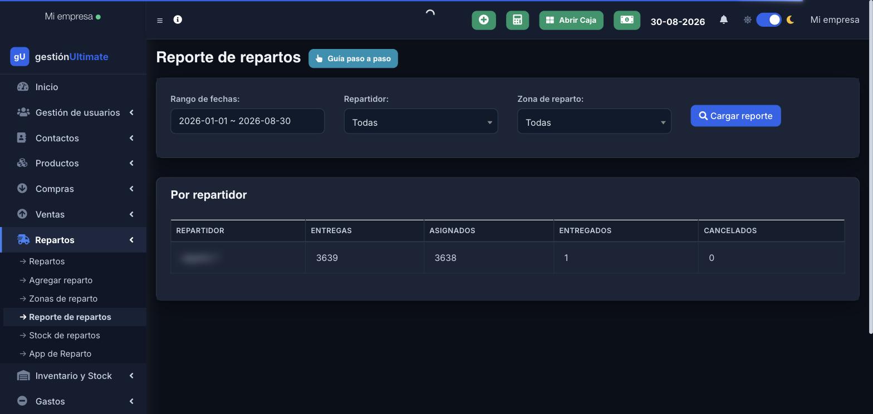
Task: Click the green money bill icon button
Action: [x=627, y=20]
